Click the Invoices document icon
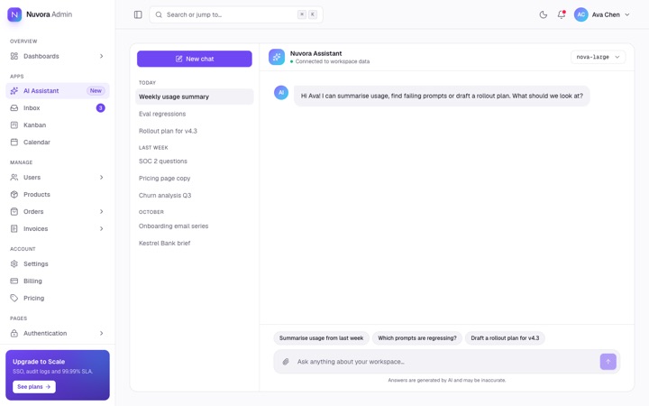Viewport: 649px width, 406px height. 14,228
